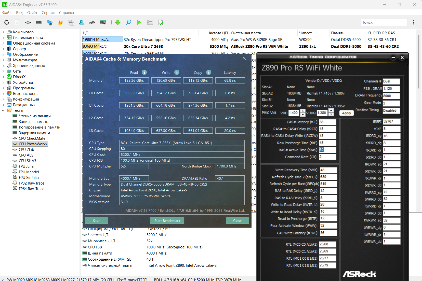Open the three-dot menu beside search field

[413, 22]
